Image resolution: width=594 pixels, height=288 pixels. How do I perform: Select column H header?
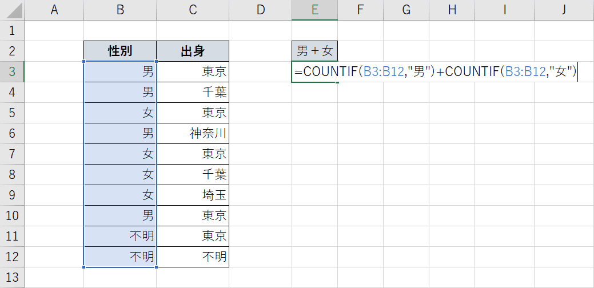452,10
